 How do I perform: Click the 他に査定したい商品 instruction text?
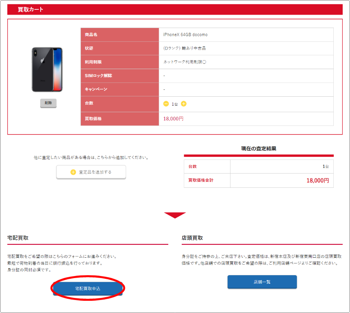point(91,157)
